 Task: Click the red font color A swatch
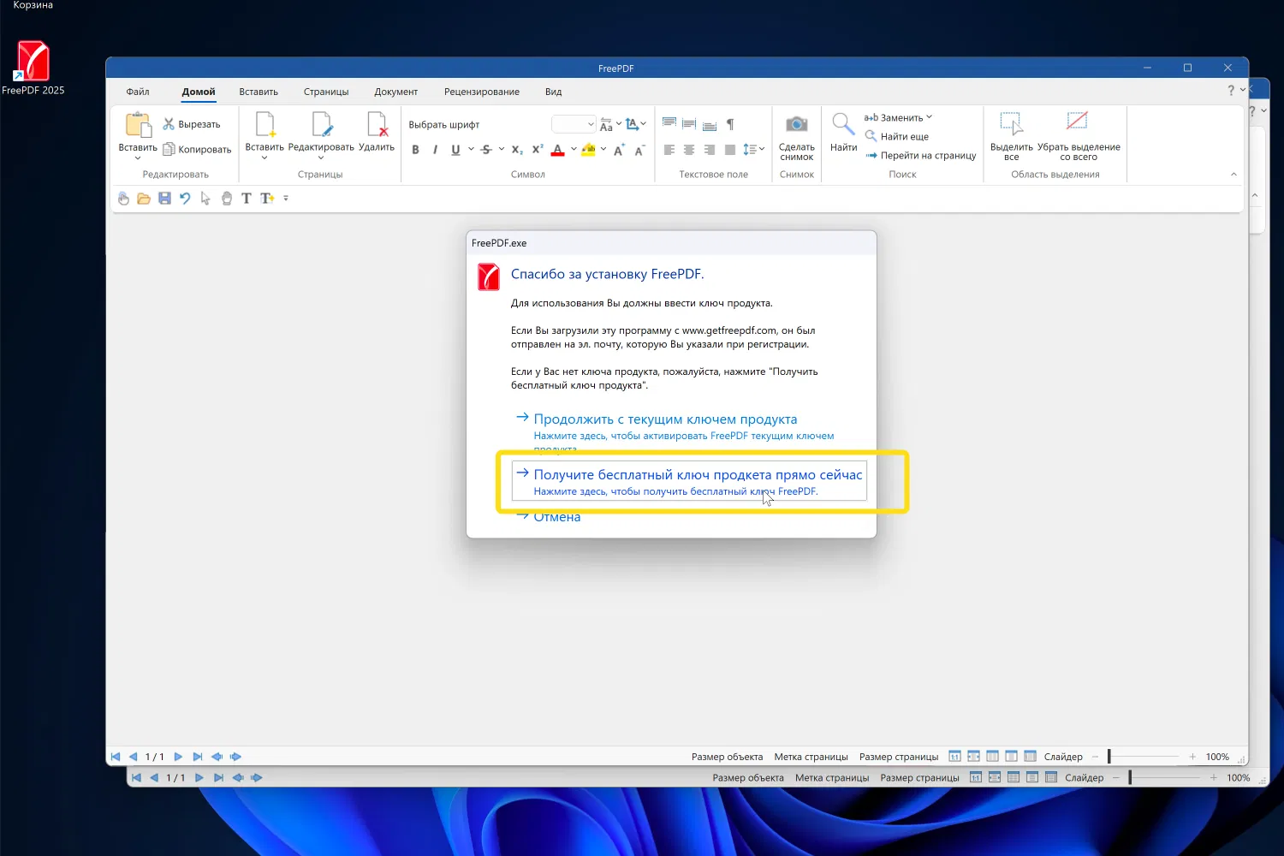(x=558, y=150)
